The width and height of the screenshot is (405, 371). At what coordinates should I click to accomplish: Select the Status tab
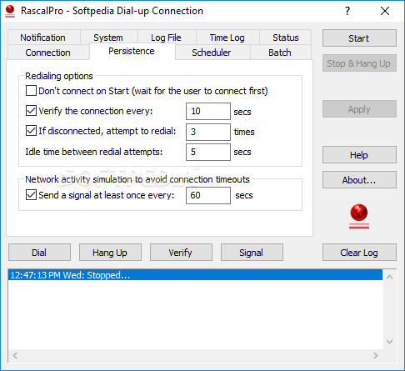pyautogui.click(x=286, y=38)
